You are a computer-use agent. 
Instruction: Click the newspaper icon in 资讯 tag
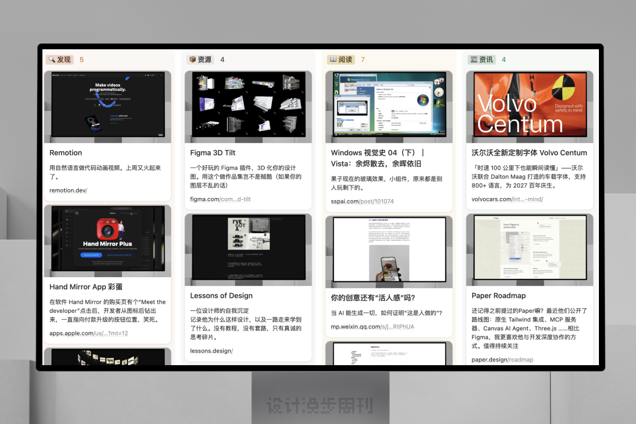click(474, 59)
